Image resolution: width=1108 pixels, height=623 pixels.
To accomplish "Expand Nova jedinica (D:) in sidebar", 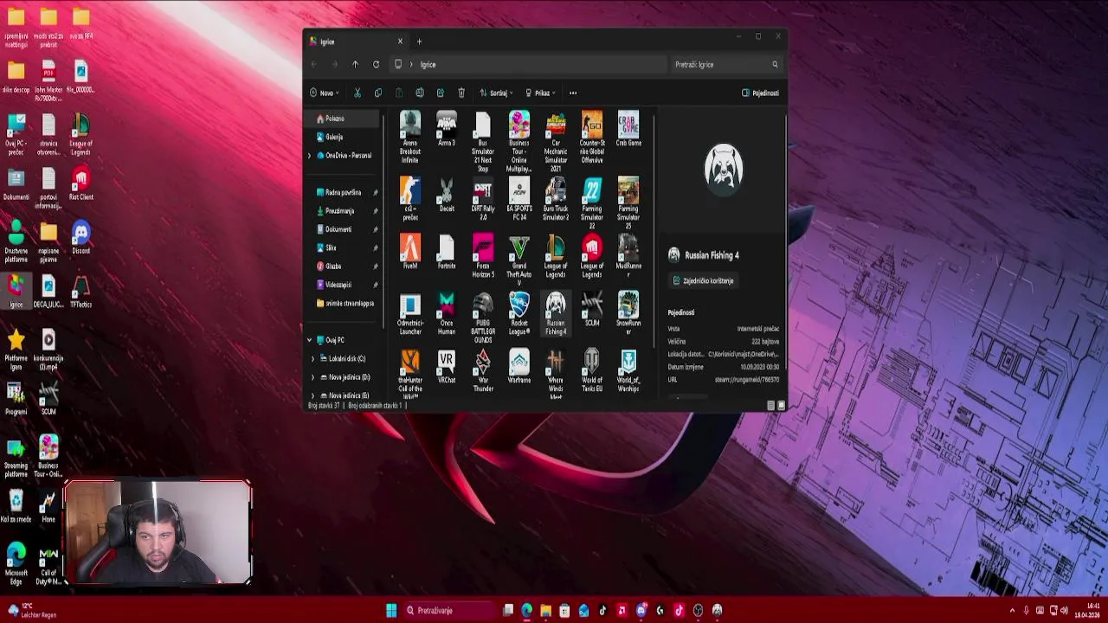I will coord(312,377).
